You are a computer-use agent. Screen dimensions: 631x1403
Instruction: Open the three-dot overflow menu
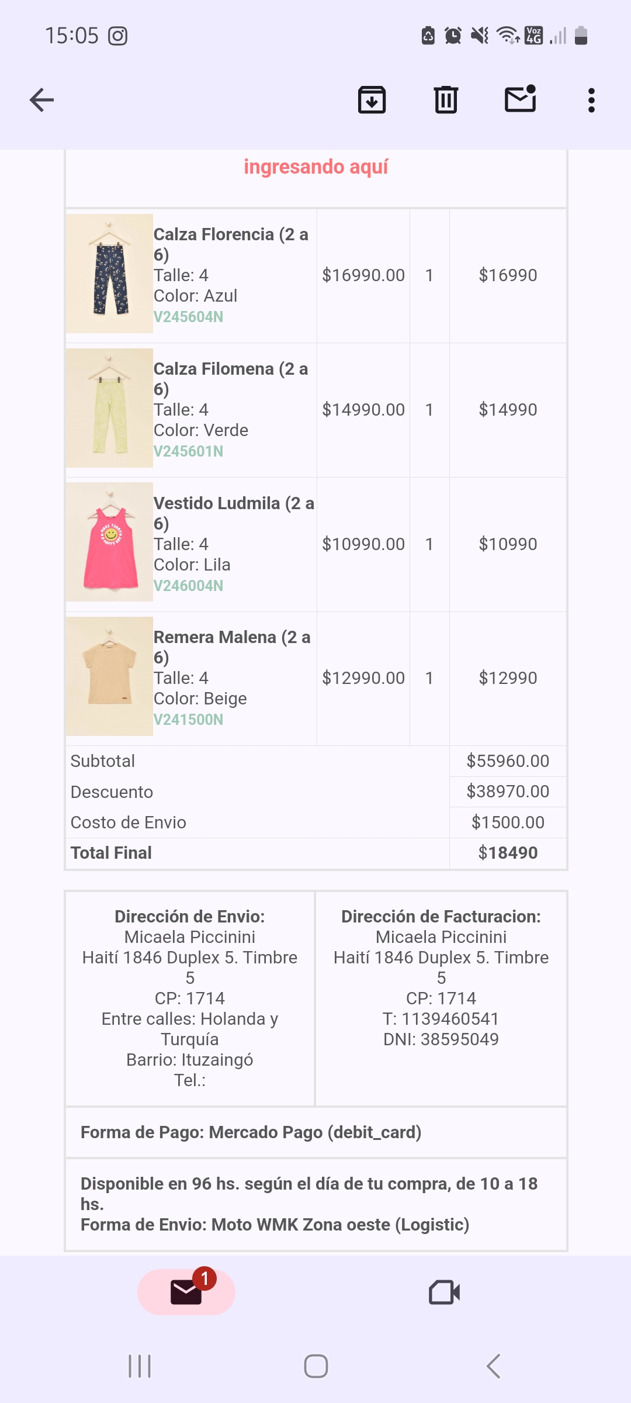coord(591,100)
